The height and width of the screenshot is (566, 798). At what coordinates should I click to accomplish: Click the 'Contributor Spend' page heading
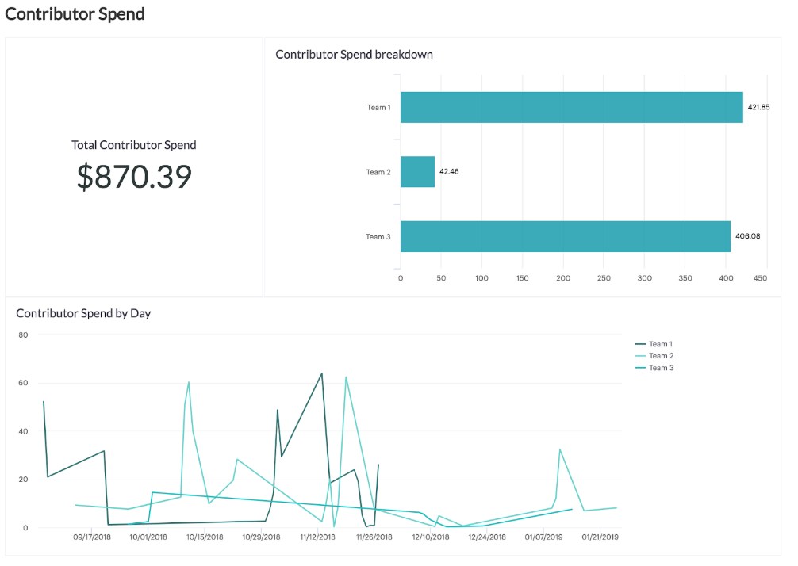[x=75, y=13]
